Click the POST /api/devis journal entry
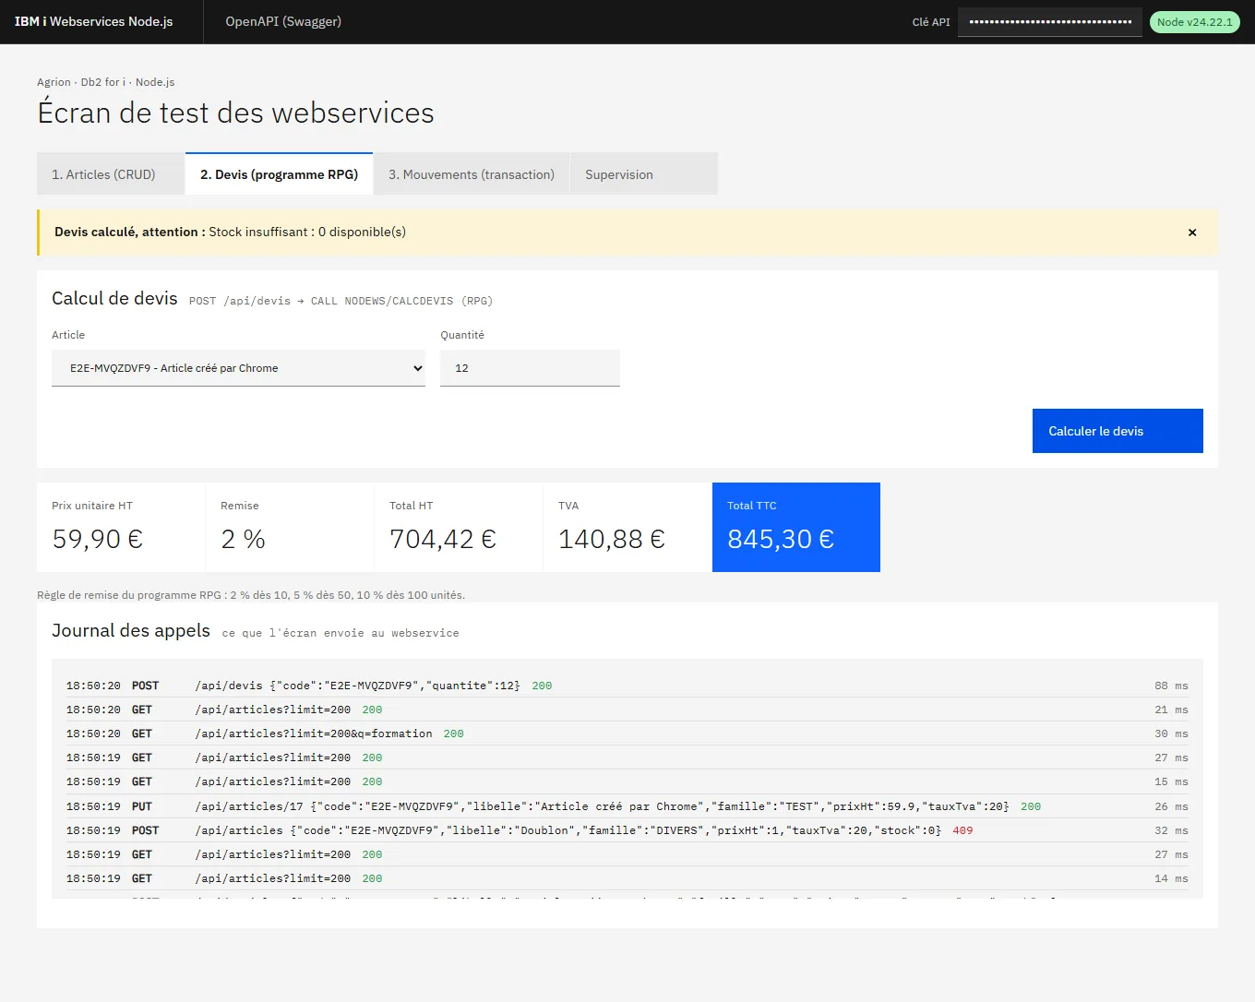This screenshot has width=1255, height=1002. tap(627, 686)
